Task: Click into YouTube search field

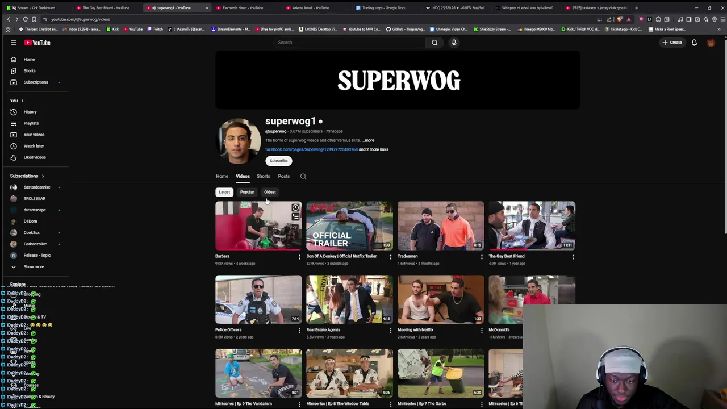Action: (x=349, y=43)
